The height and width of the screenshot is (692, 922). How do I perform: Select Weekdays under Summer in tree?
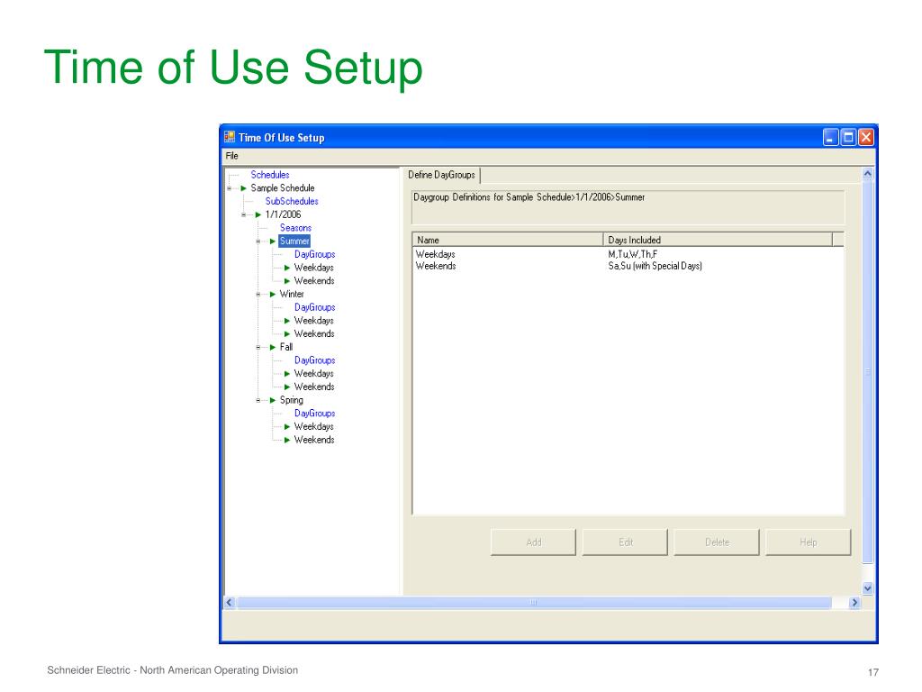tap(314, 268)
